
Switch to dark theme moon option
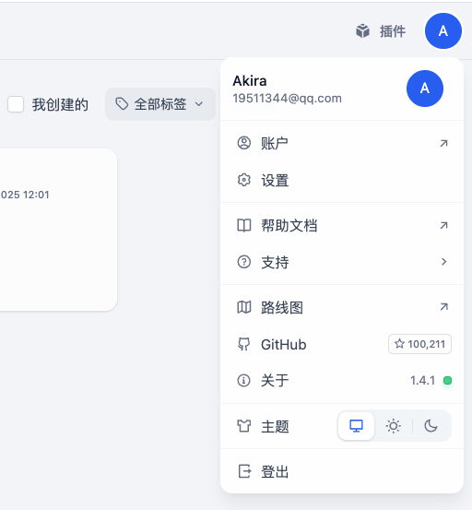coord(431,426)
